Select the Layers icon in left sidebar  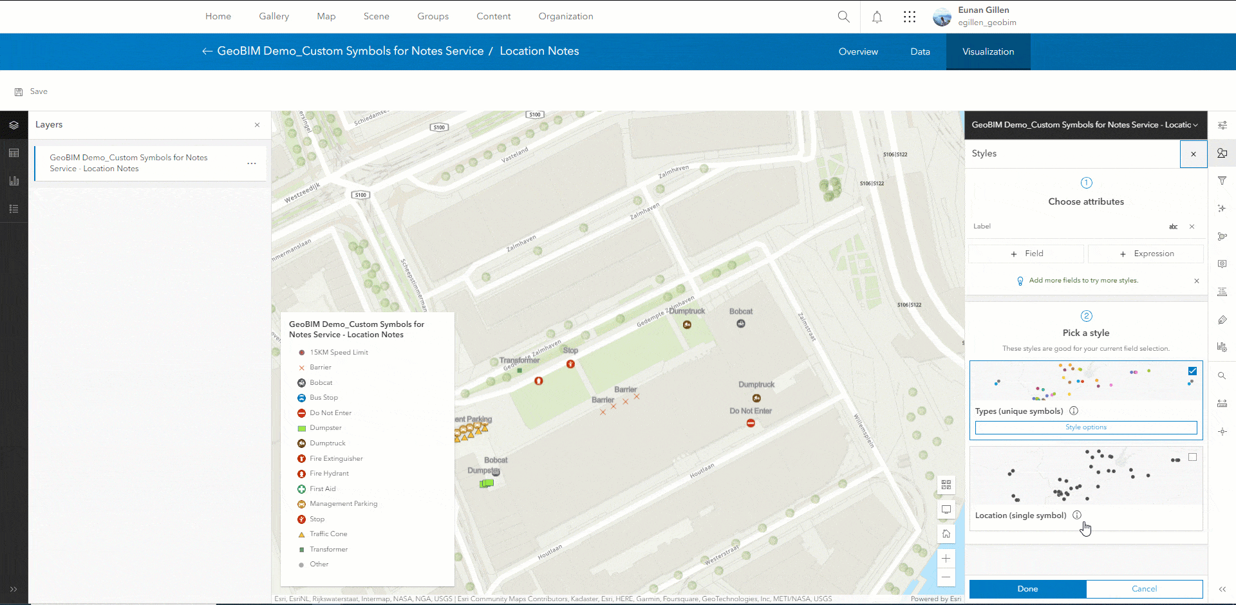click(x=14, y=125)
